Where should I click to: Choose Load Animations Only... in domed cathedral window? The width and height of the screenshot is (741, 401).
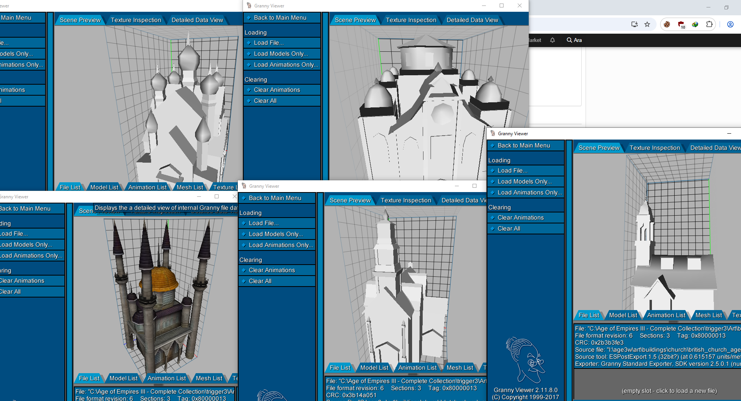[282, 65]
